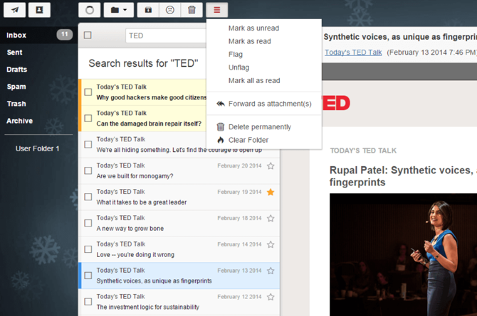The image size is (477, 316).
Task: Mark as spam with the sad-face icon
Action: (x=170, y=10)
